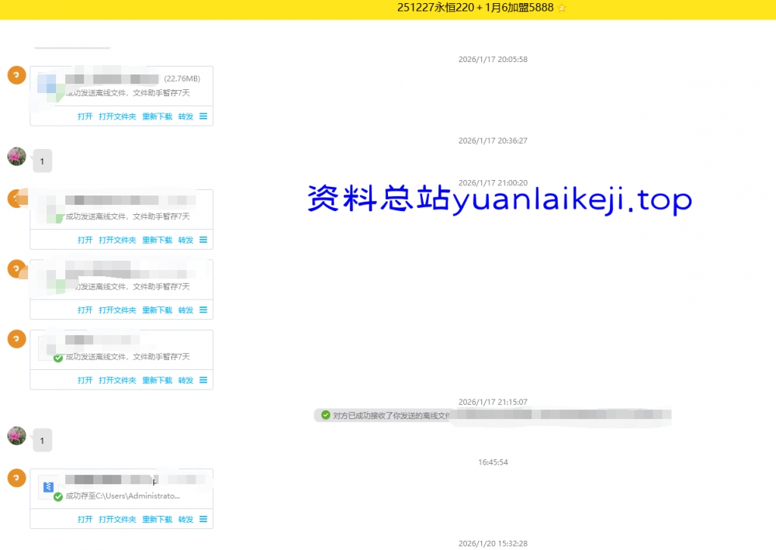Open hamburger menu on second file card from top
This screenshot has width=776, height=550.
coord(203,240)
